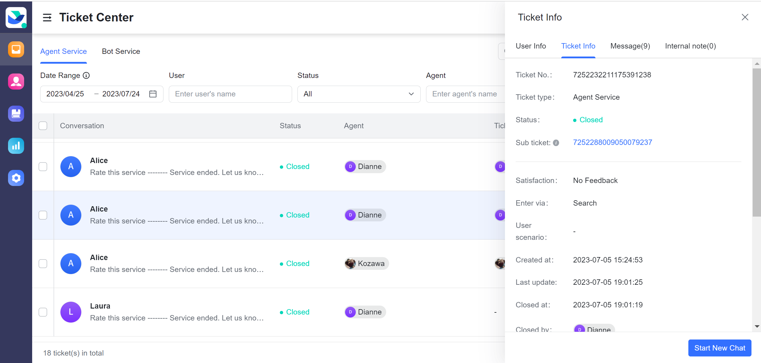Open sub ticket link 7252288009050079237

(612, 142)
